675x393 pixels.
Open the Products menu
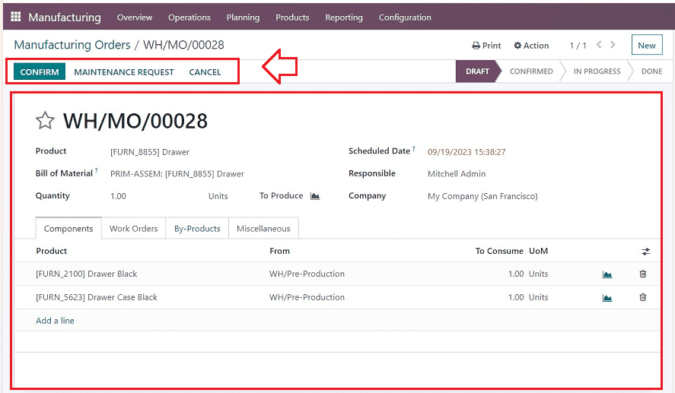[x=292, y=17]
